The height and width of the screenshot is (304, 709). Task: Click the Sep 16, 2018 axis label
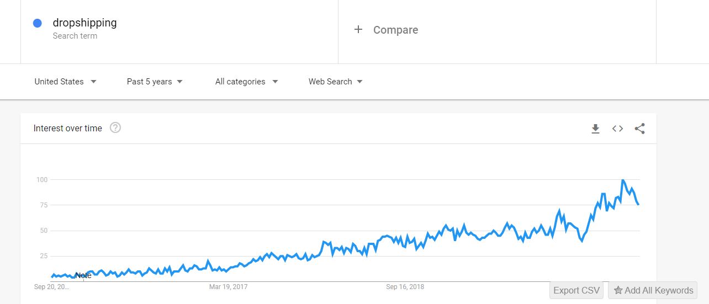tap(405, 286)
